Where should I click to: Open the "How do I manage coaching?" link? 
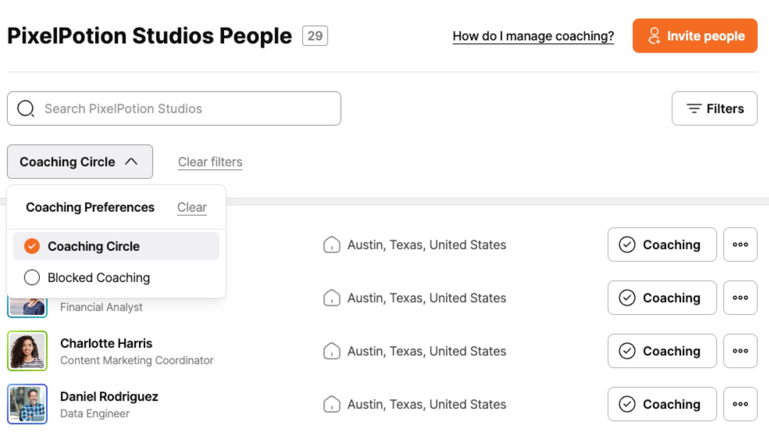point(533,36)
